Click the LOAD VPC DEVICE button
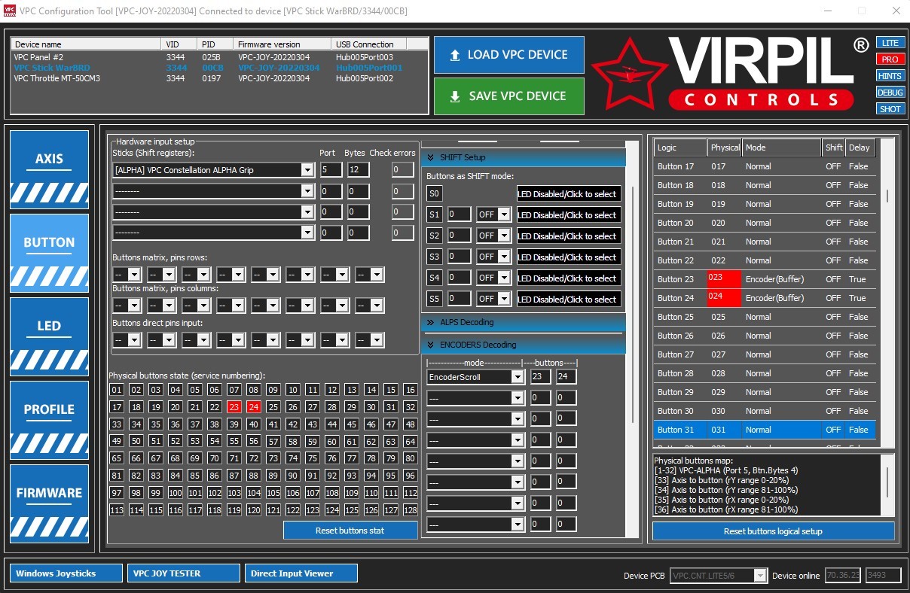This screenshot has height=593, width=910. coord(509,55)
